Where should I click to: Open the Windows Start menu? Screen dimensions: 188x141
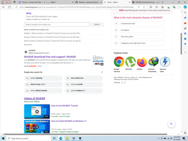click(x=3, y=138)
